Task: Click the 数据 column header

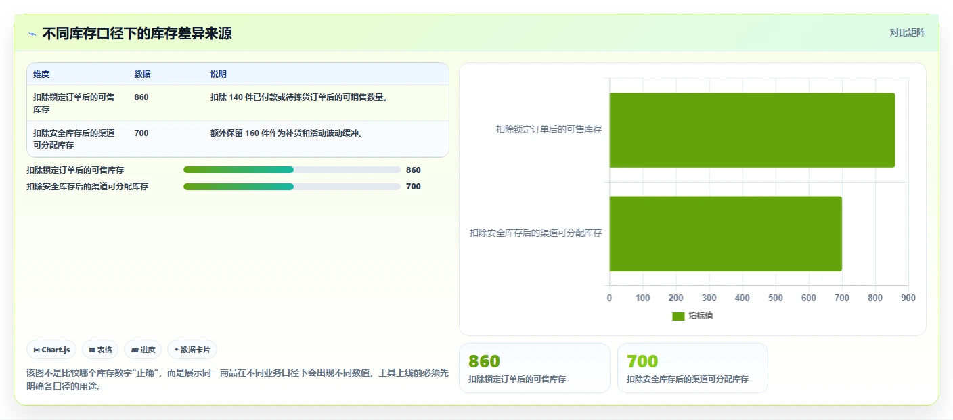Action: [143, 74]
